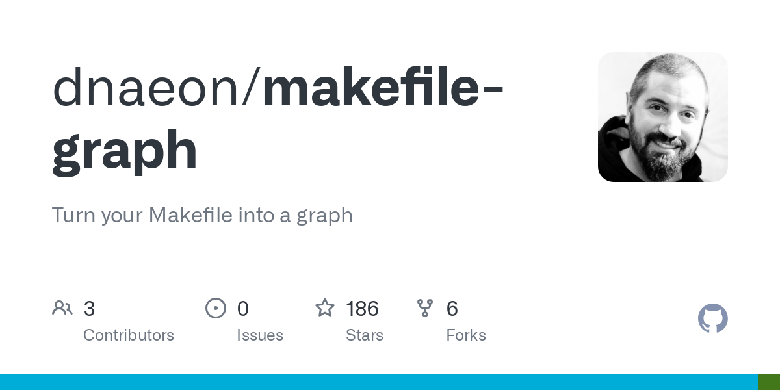This screenshot has width=780, height=390.
Task: Open the 'Forks' label
Action: pyautogui.click(x=466, y=335)
